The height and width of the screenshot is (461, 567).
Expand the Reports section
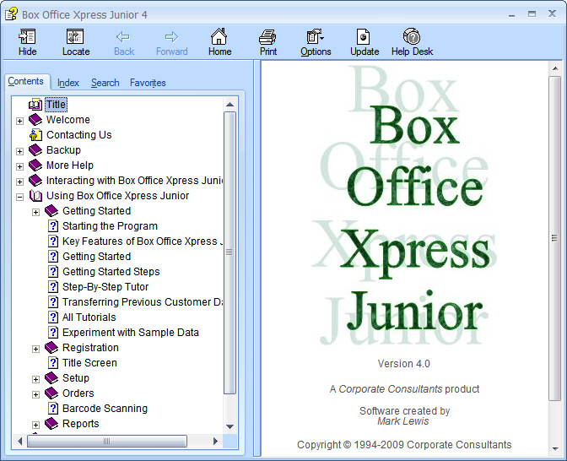pyautogui.click(x=35, y=425)
